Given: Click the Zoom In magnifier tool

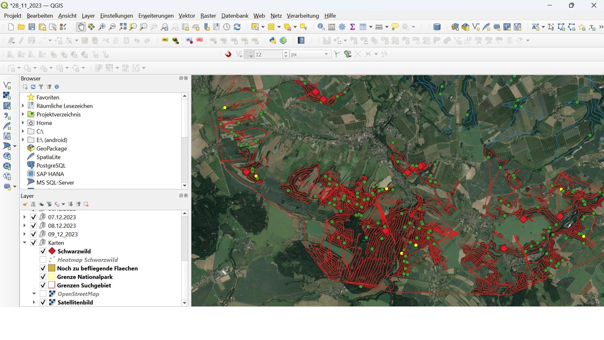Looking at the screenshot, I should (x=102, y=27).
